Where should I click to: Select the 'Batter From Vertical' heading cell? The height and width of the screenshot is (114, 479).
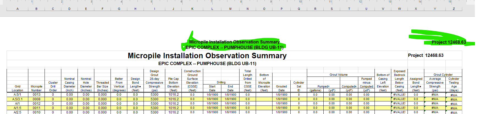(x=119, y=84)
